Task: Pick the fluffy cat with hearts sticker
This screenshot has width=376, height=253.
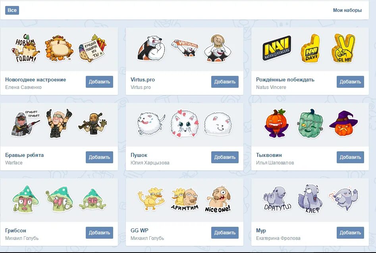Action: coord(184,124)
